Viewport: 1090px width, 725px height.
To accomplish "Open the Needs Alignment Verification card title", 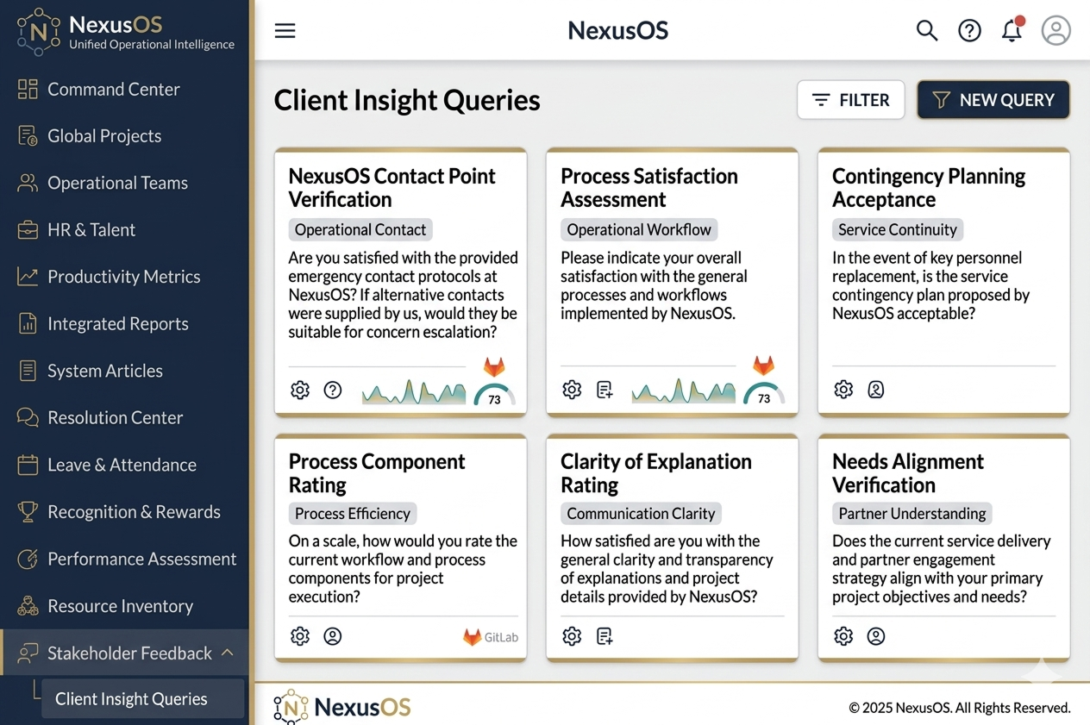I will pyautogui.click(x=907, y=473).
